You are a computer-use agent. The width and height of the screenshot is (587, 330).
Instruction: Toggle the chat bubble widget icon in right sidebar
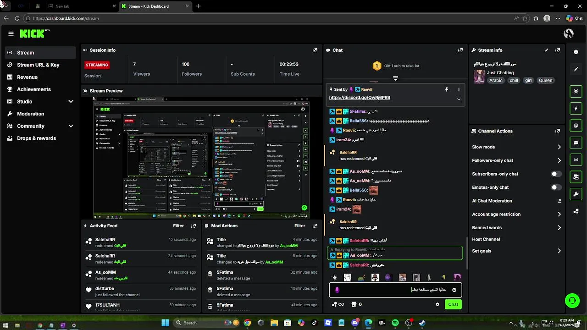(576, 143)
